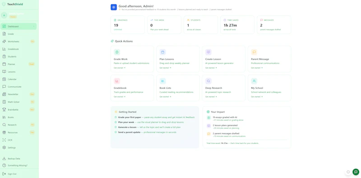Open Get started link under Deep Research card
The image size is (361, 178).
point(211,97)
